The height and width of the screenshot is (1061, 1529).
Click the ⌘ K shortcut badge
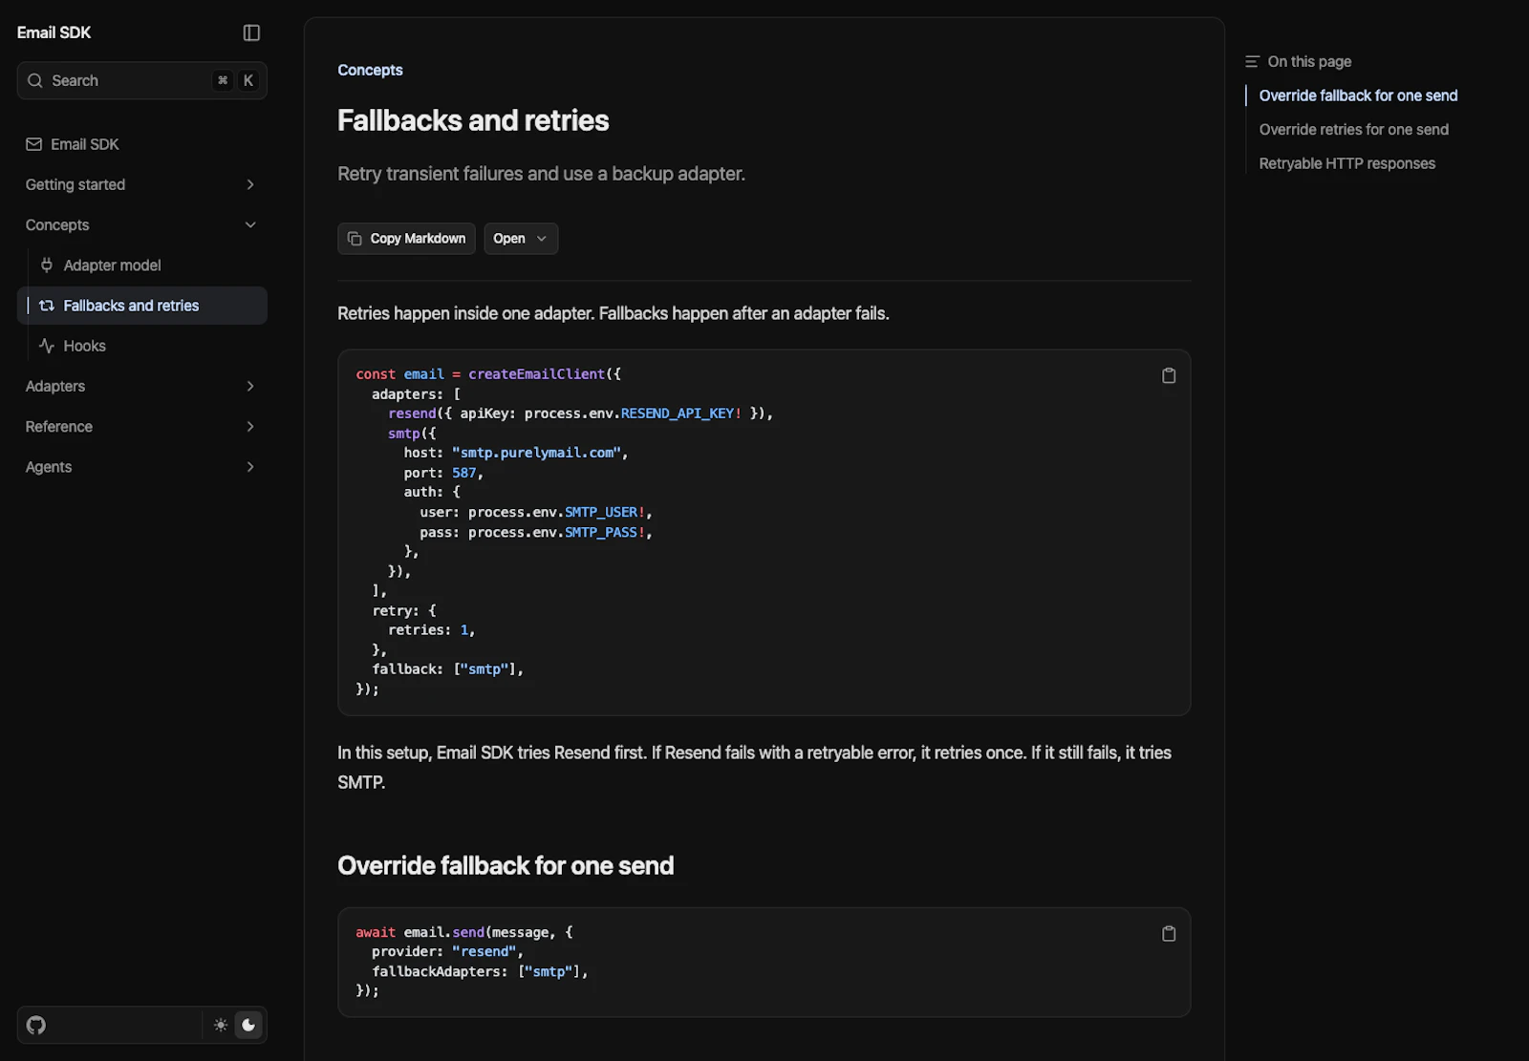235,80
